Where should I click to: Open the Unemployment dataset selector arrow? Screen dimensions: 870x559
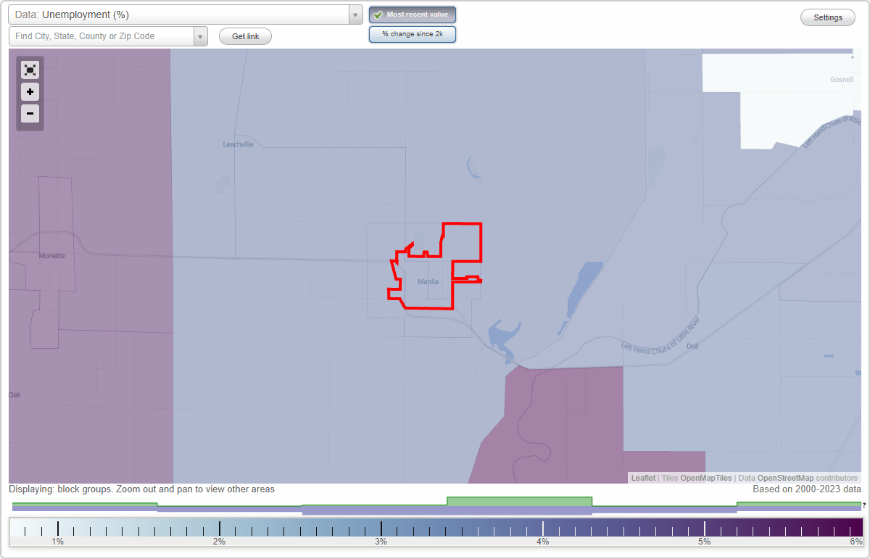pyautogui.click(x=355, y=14)
